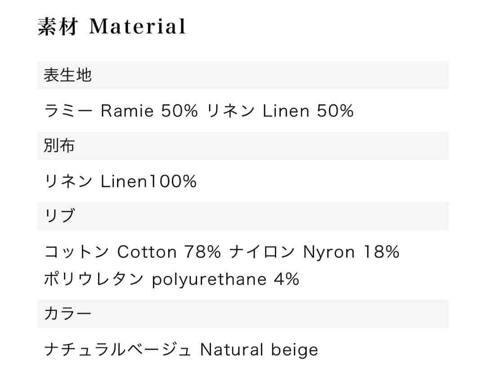Click the Linen 50% text
The width and height of the screenshot is (486, 365).
point(308,111)
